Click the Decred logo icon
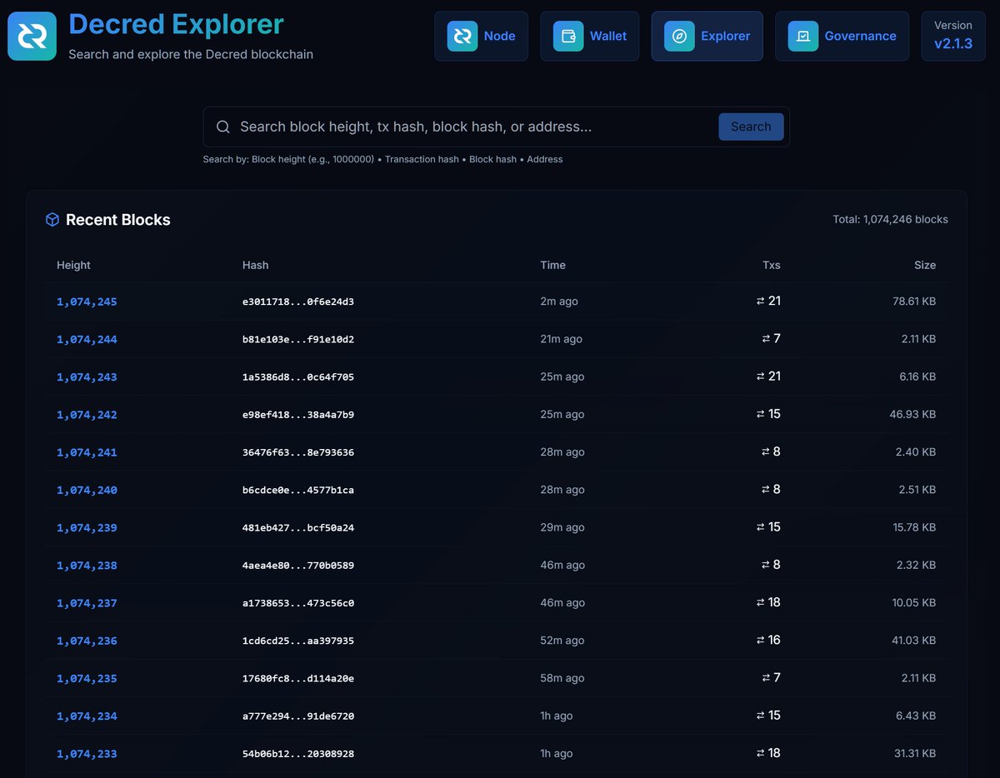 pyautogui.click(x=32, y=36)
